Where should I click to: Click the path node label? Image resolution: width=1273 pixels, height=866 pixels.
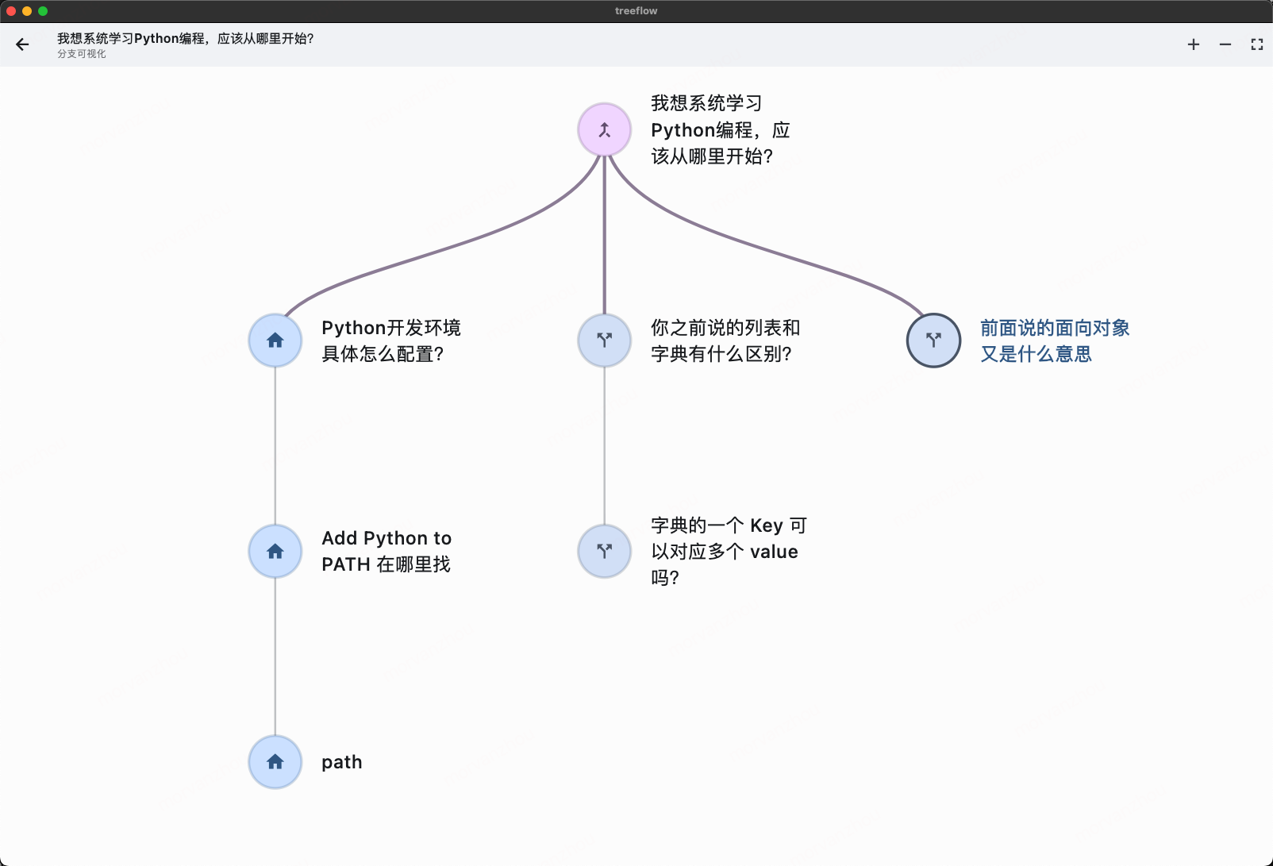341,762
